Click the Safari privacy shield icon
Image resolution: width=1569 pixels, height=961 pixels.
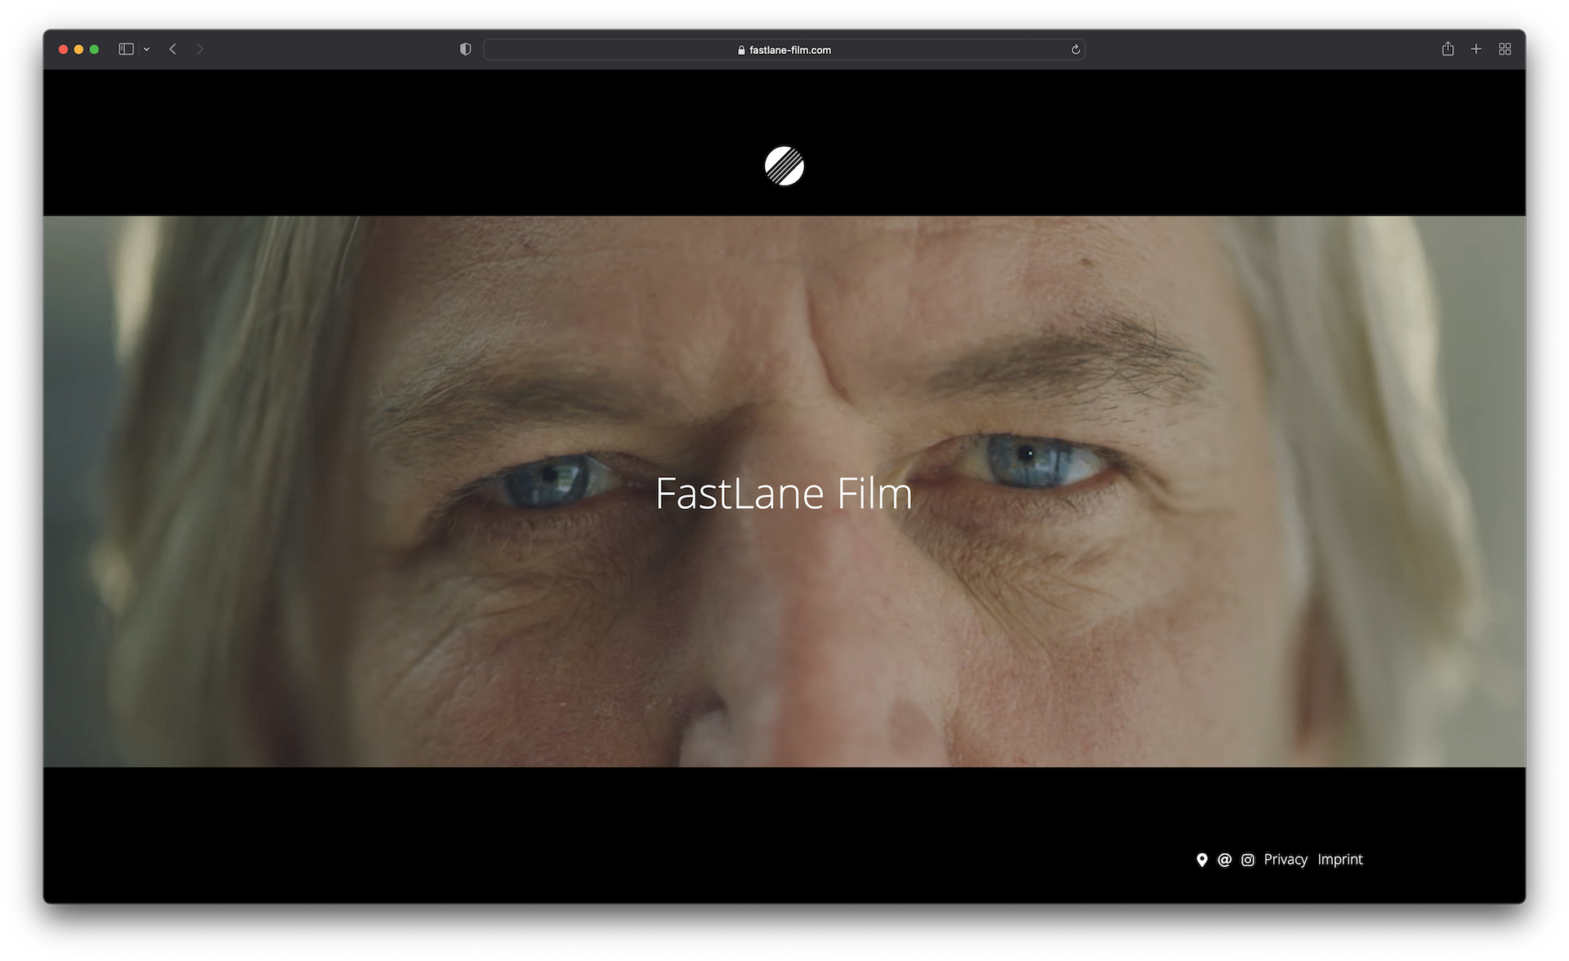pyautogui.click(x=465, y=49)
